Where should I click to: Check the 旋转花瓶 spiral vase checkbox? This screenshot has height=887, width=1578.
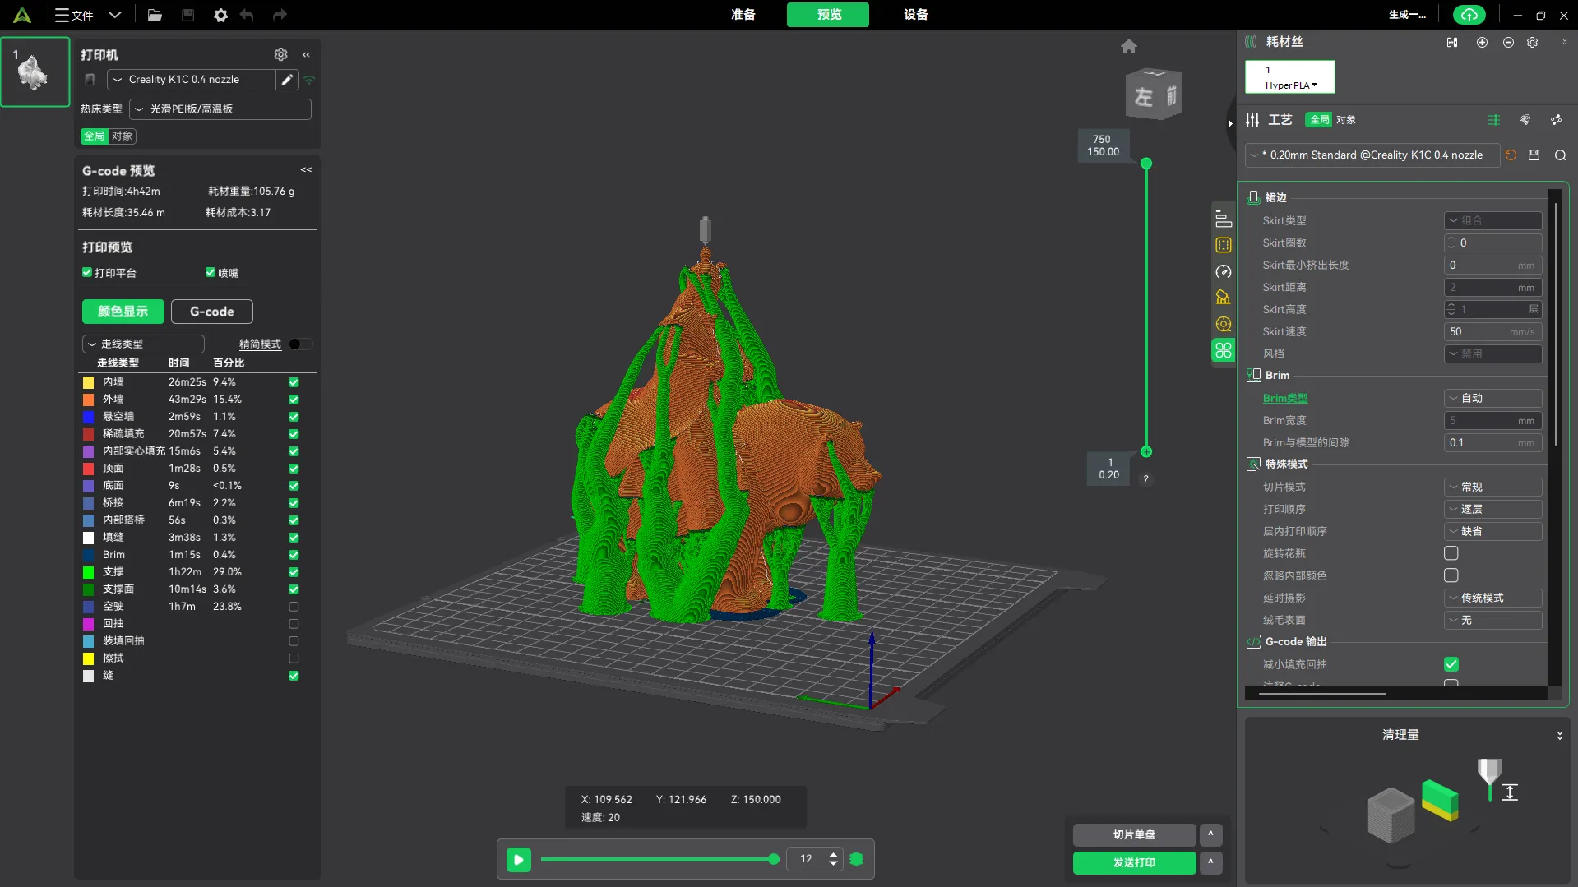[x=1451, y=554]
